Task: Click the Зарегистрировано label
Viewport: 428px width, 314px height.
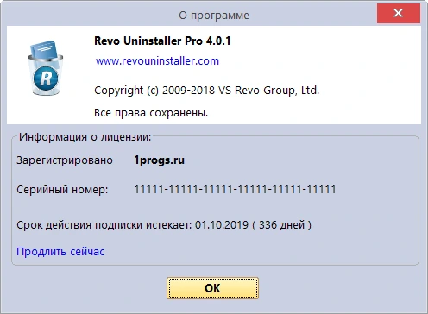Action: (x=65, y=160)
